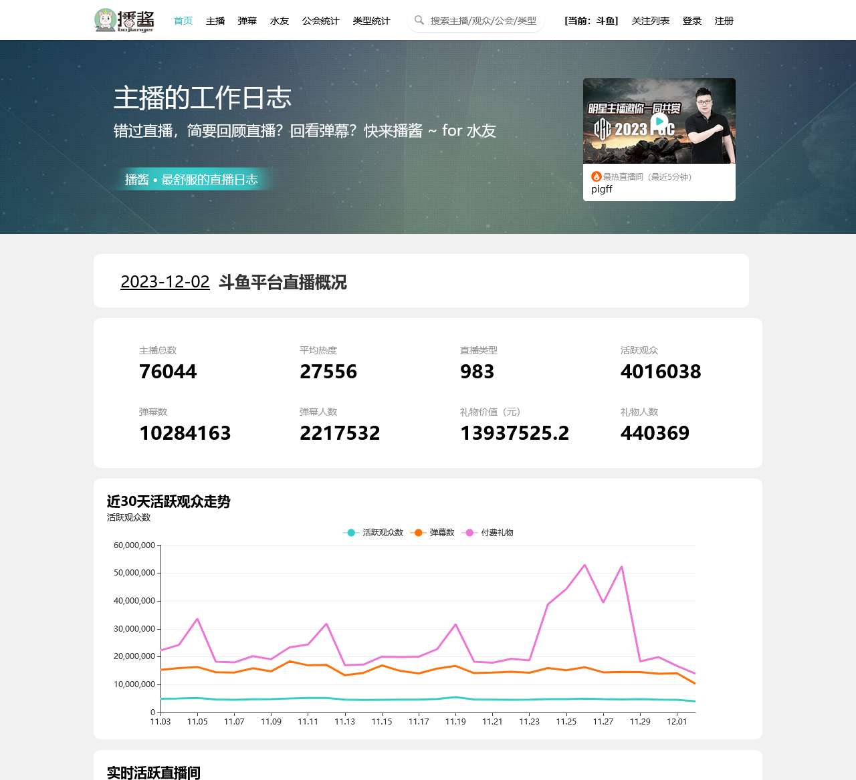Screen dimensions: 856x780
Task: Open the 关注列表 link
Action: [x=651, y=21]
